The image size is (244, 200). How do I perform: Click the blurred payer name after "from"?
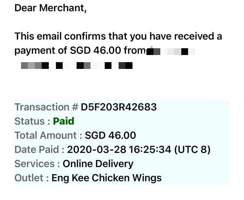tap(171, 52)
